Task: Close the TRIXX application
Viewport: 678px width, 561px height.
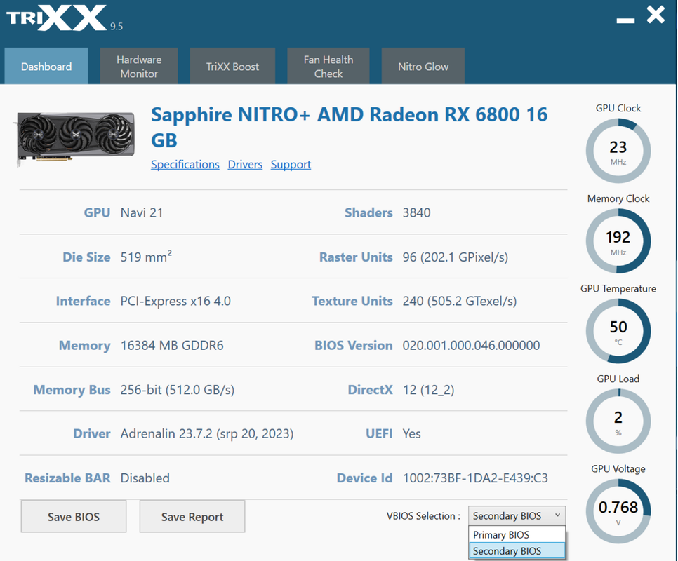Action: click(x=656, y=15)
